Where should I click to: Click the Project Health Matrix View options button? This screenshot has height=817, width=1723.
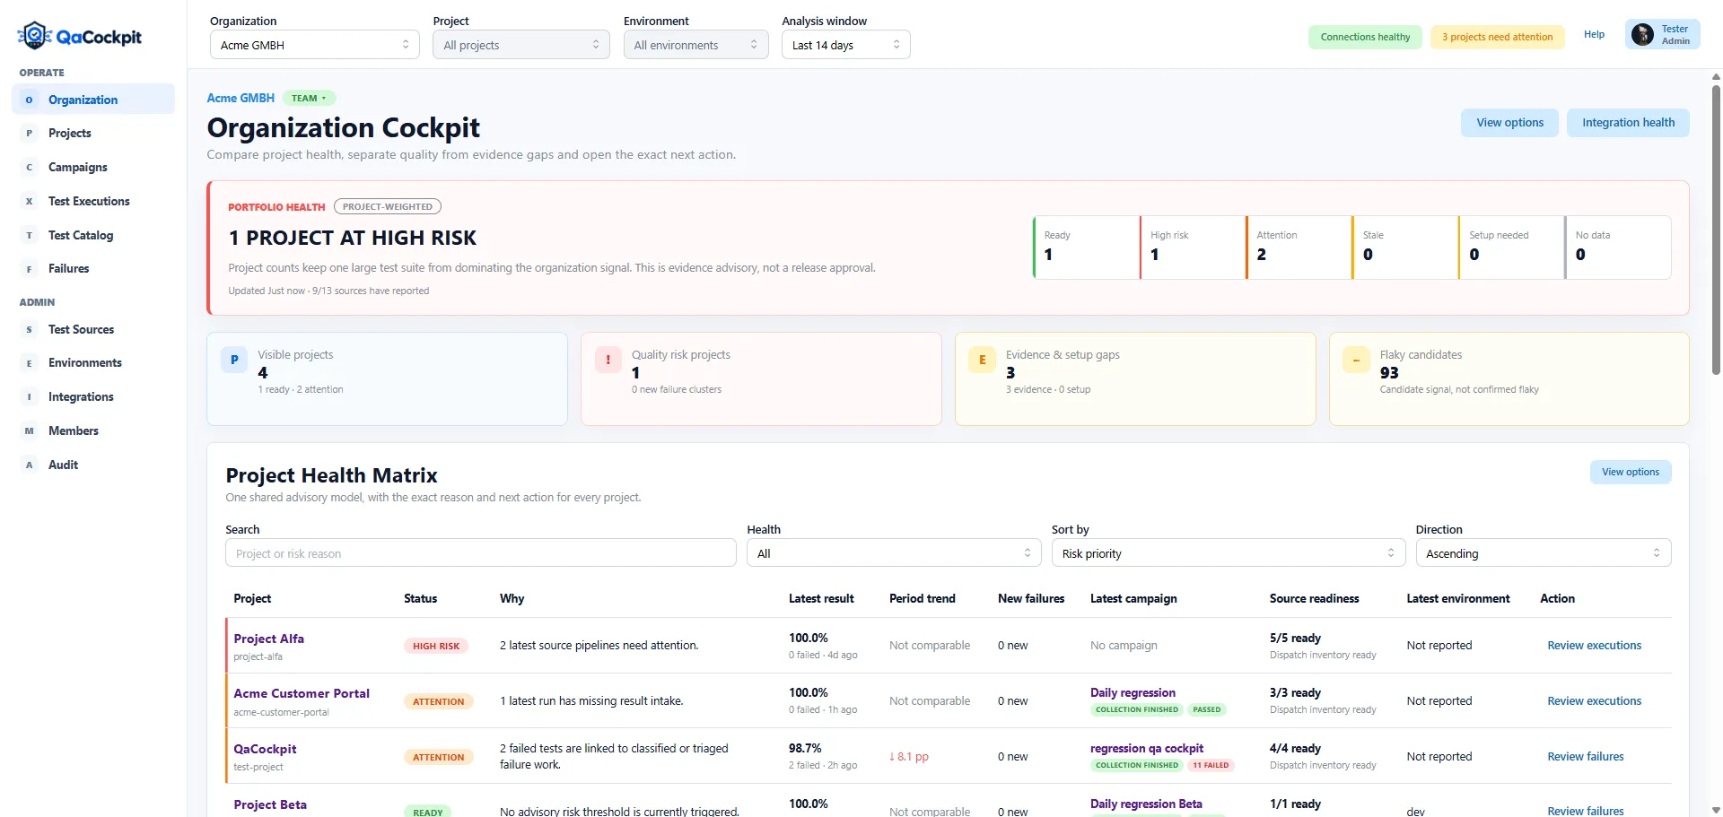1631,472
